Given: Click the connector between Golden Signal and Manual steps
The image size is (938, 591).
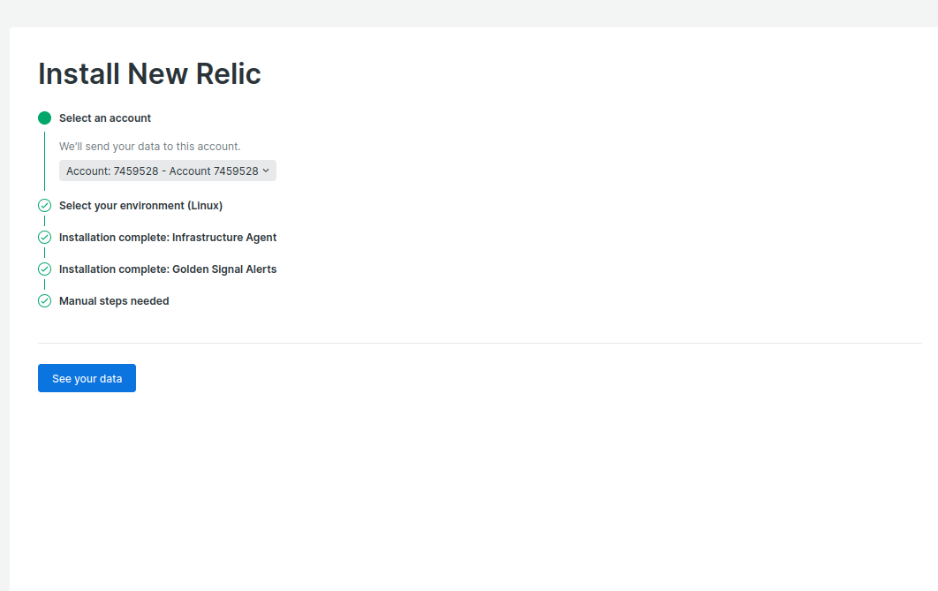Looking at the screenshot, I should 44,285.
